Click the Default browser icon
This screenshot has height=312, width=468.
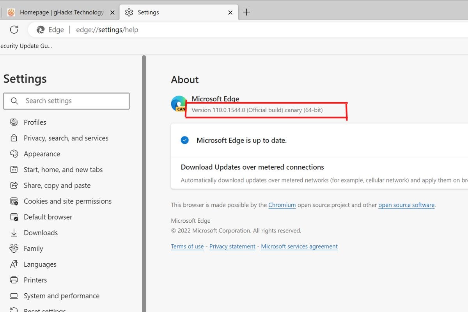click(14, 217)
